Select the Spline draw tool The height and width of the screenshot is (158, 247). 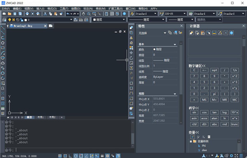[3, 68]
